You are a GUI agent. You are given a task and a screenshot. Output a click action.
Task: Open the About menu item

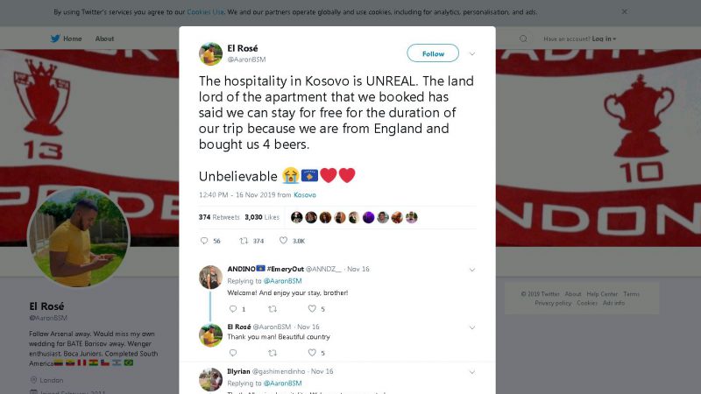(104, 39)
